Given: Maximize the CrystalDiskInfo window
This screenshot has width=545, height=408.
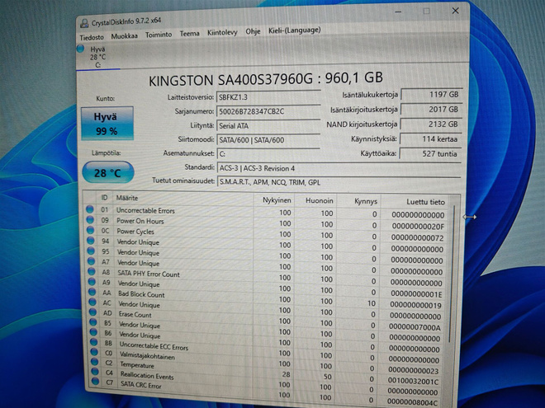Looking at the screenshot, I should tap(426, 11).
